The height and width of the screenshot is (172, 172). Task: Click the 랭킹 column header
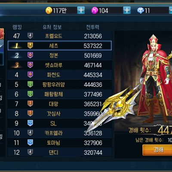pyautogui.click(x=17, y=27)
